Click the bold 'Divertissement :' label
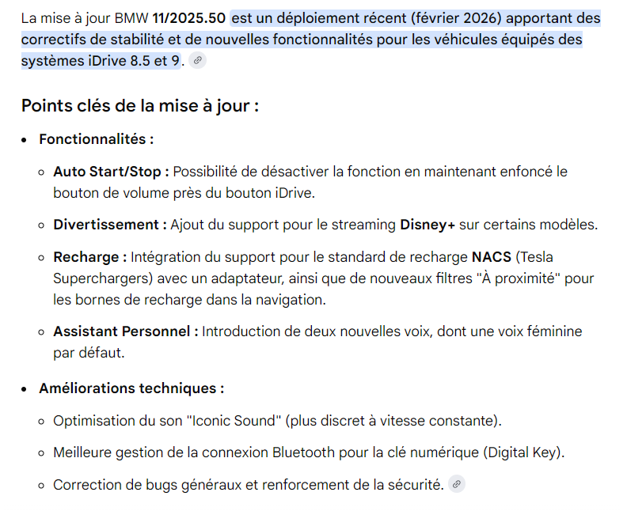Screen dimensions: 627x511 coord(110,225)
